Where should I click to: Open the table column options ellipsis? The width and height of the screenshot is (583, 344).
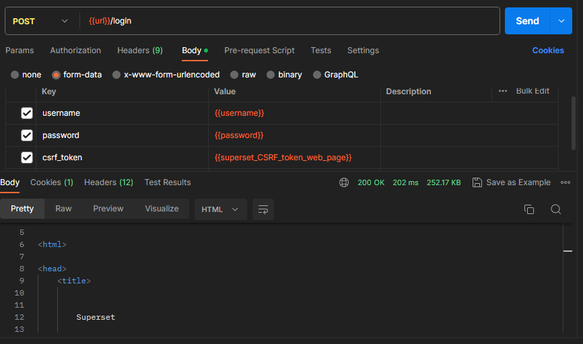pos(503,91)
